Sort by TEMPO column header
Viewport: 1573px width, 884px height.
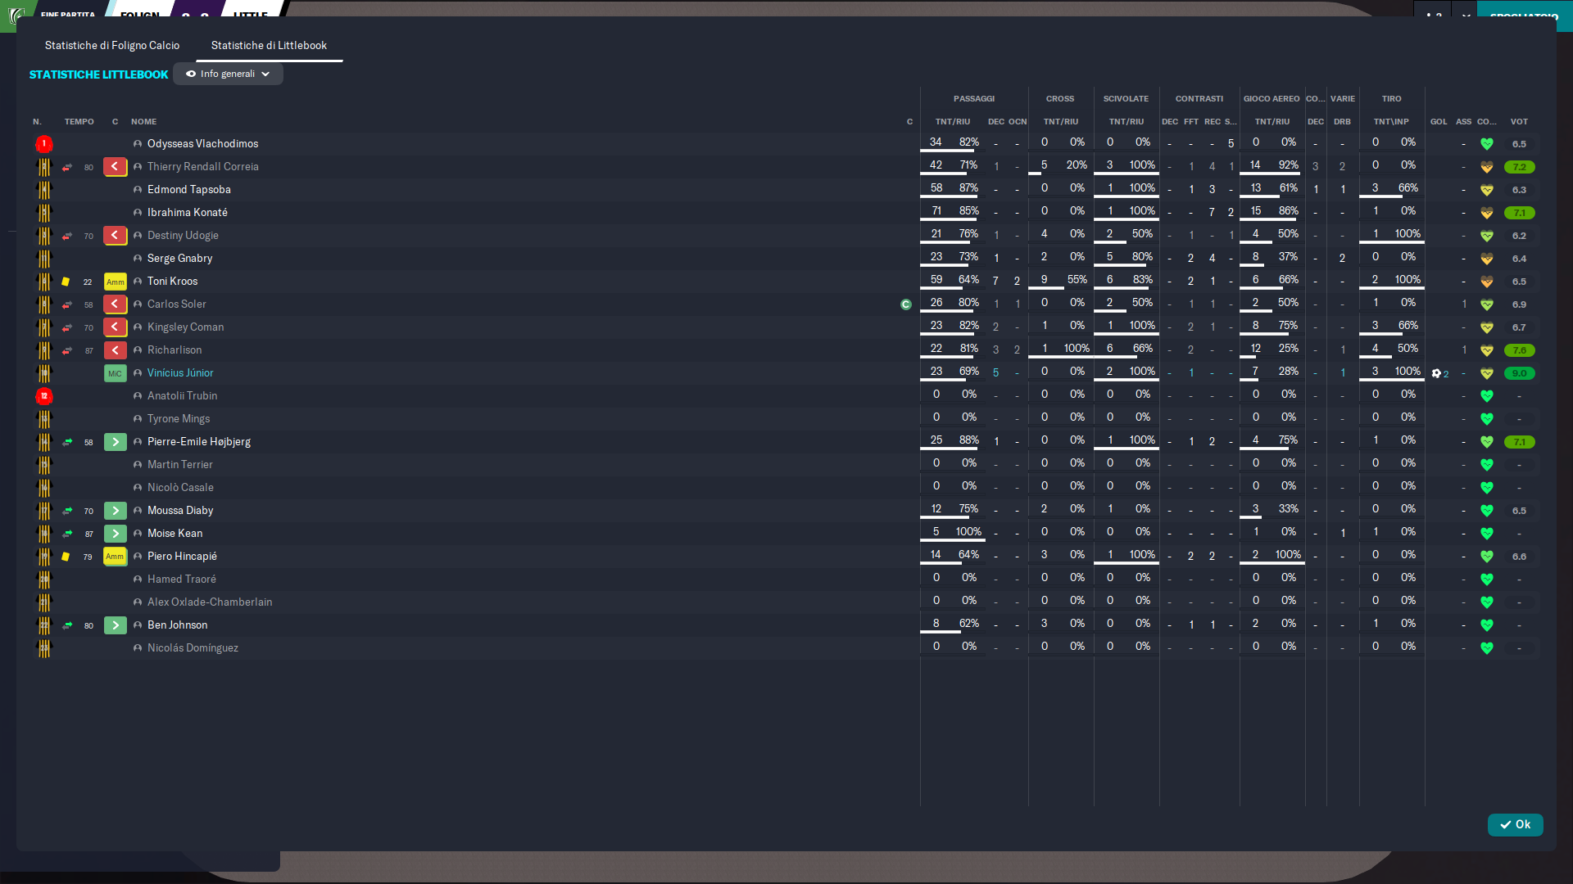(x=79, y=122)
